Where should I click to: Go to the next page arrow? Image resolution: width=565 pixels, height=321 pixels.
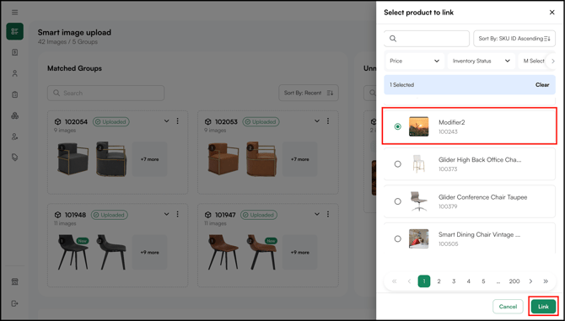(530, 281)
